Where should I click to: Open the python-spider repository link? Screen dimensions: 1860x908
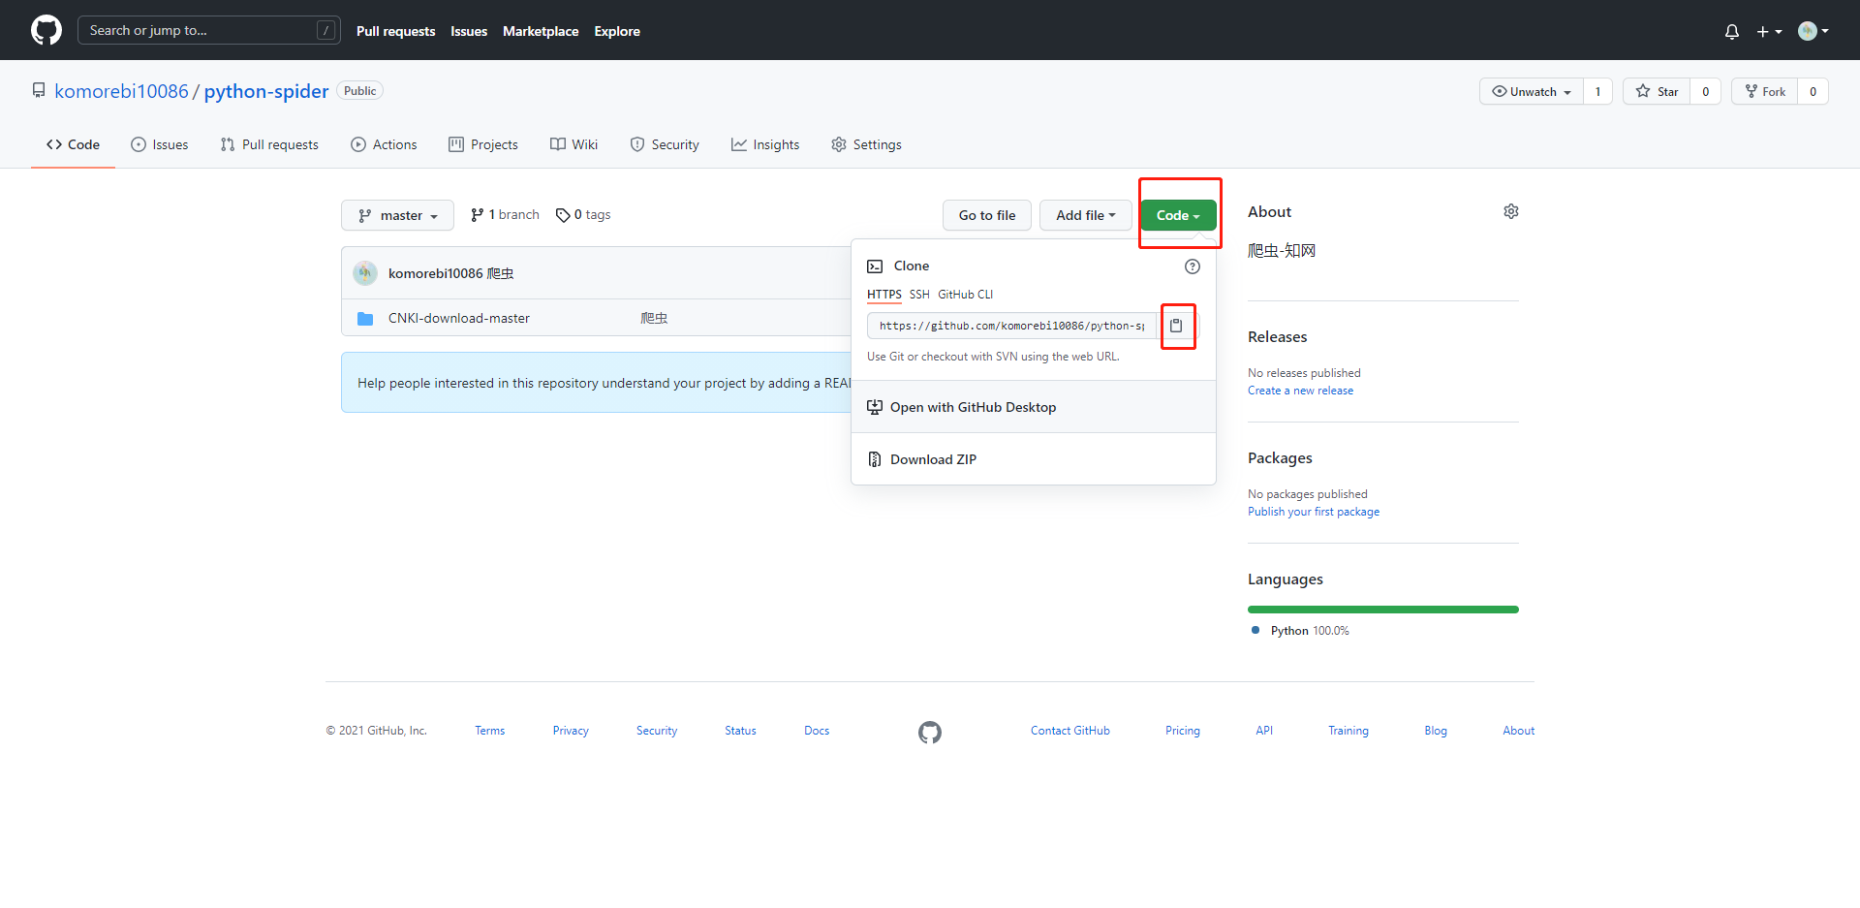(x=266, y=91)
